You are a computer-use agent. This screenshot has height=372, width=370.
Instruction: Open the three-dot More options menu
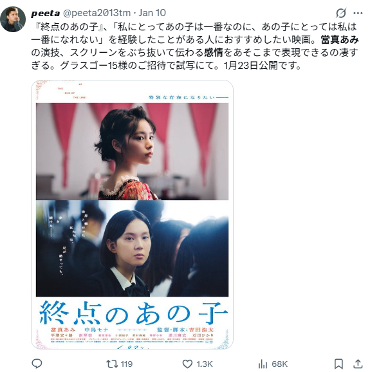[358, 13]
